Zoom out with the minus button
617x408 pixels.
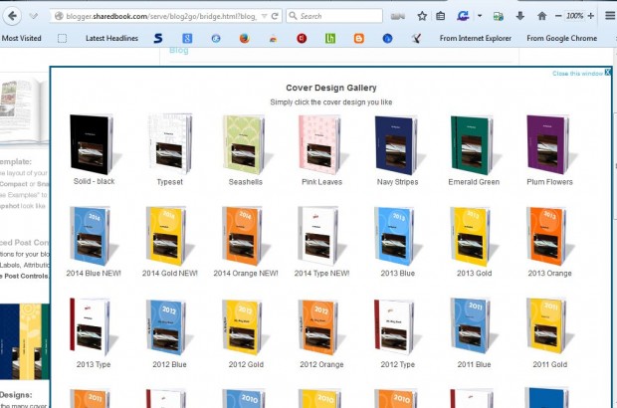point(558,16)
